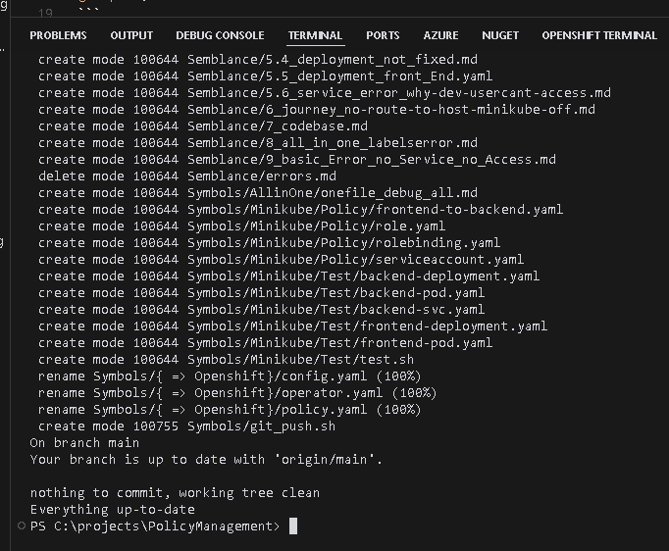The image size is (669, 551).
Task: Switch to the PORTS tab
Action: [x=383, y=35]
